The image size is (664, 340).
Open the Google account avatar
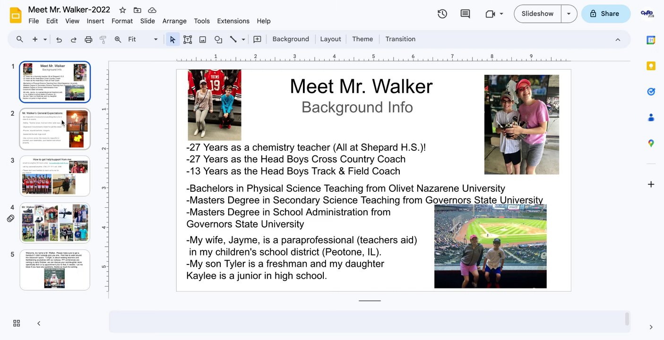click(647, 14)
